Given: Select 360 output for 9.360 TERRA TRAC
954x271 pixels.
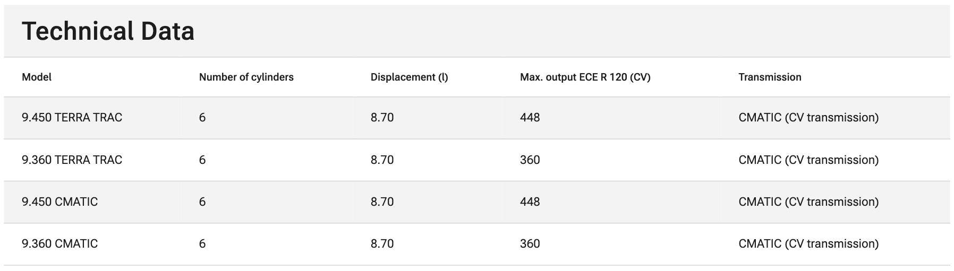Looking at the screenshot, I should [x=530, y=160].
